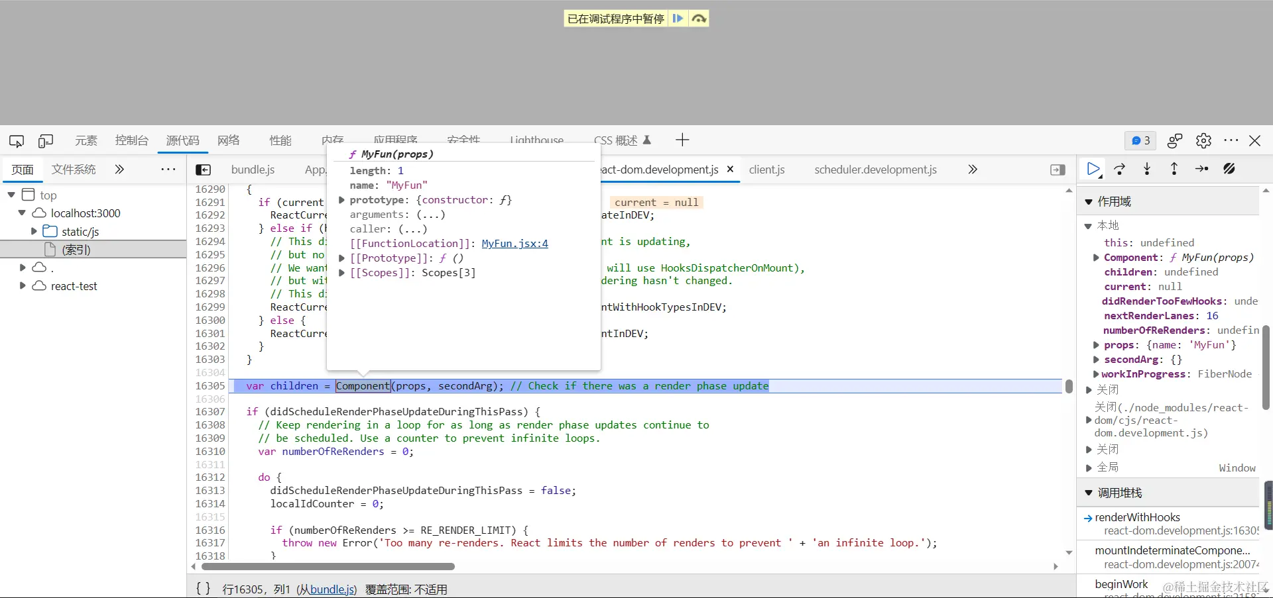The image size is (1273, 598).
Task: Open the scheduler.development.js file tab
Action: pyautogui.click(x=875, y=170)
